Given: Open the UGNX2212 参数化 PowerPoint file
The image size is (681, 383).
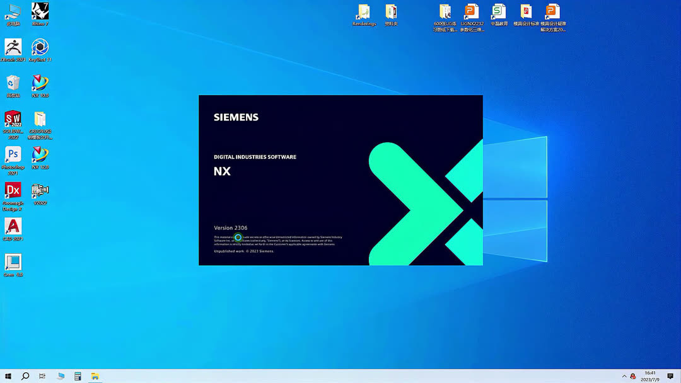Looking at the screenshot, I should coord(472,13).
